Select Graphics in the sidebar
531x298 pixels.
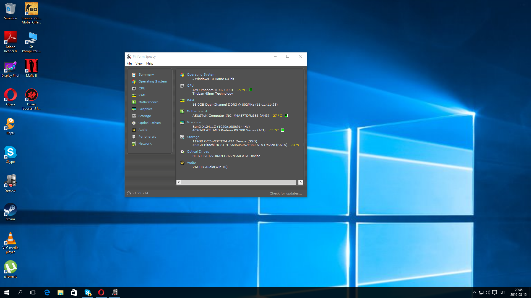[x=145, y=109]
